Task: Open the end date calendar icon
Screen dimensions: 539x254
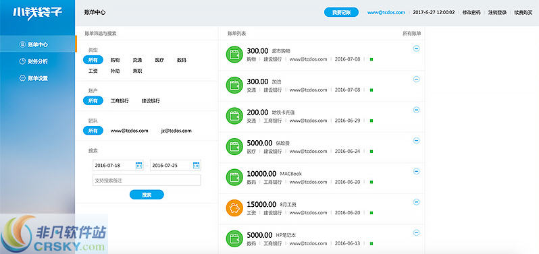Action: pos(197,165)
